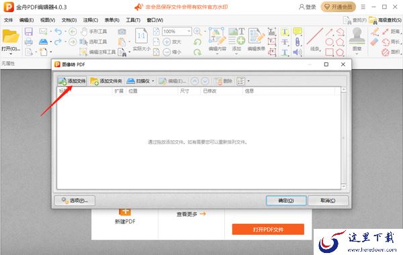Select the Sound speaker annotation icon
This screenshot has width=403, height=255.
point(298,52)
